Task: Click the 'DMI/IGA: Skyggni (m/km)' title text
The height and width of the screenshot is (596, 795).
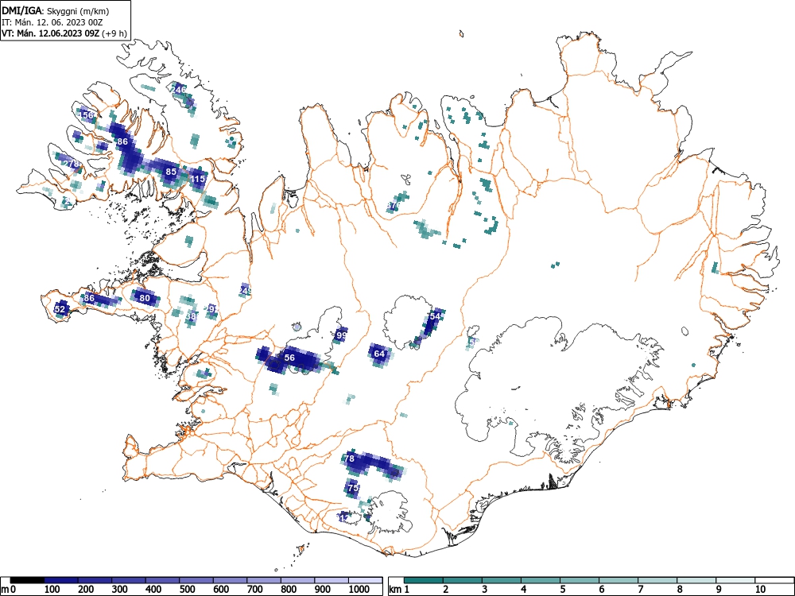Action: 56,11
